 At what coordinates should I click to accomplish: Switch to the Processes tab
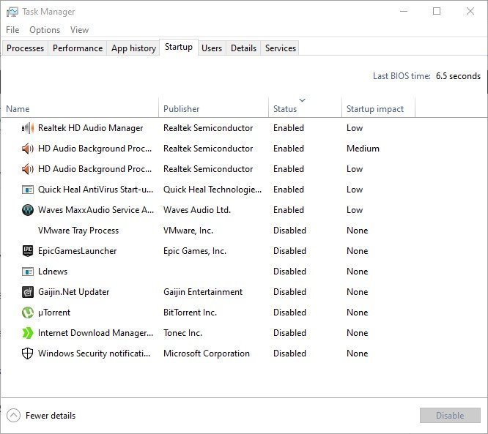tap(25, 48)
